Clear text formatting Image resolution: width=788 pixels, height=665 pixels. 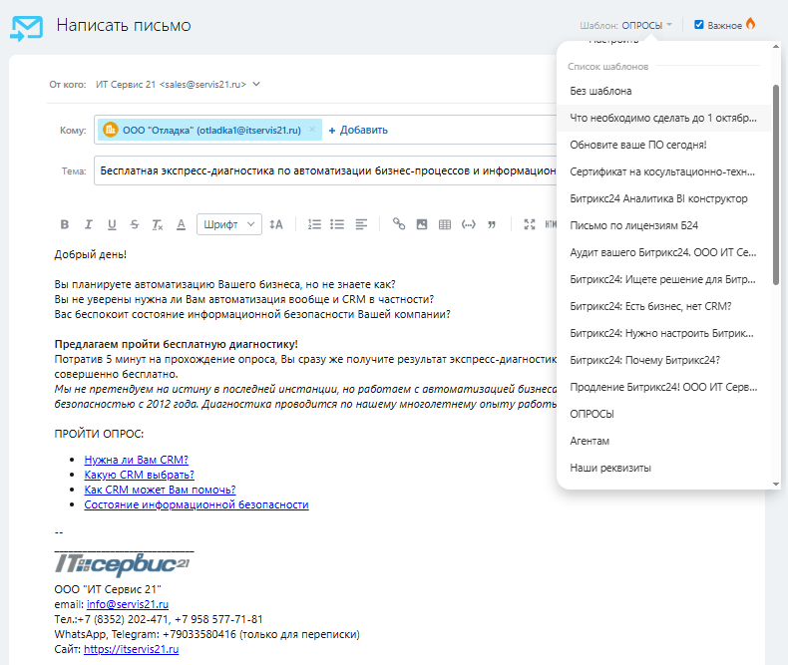(158, 224)
